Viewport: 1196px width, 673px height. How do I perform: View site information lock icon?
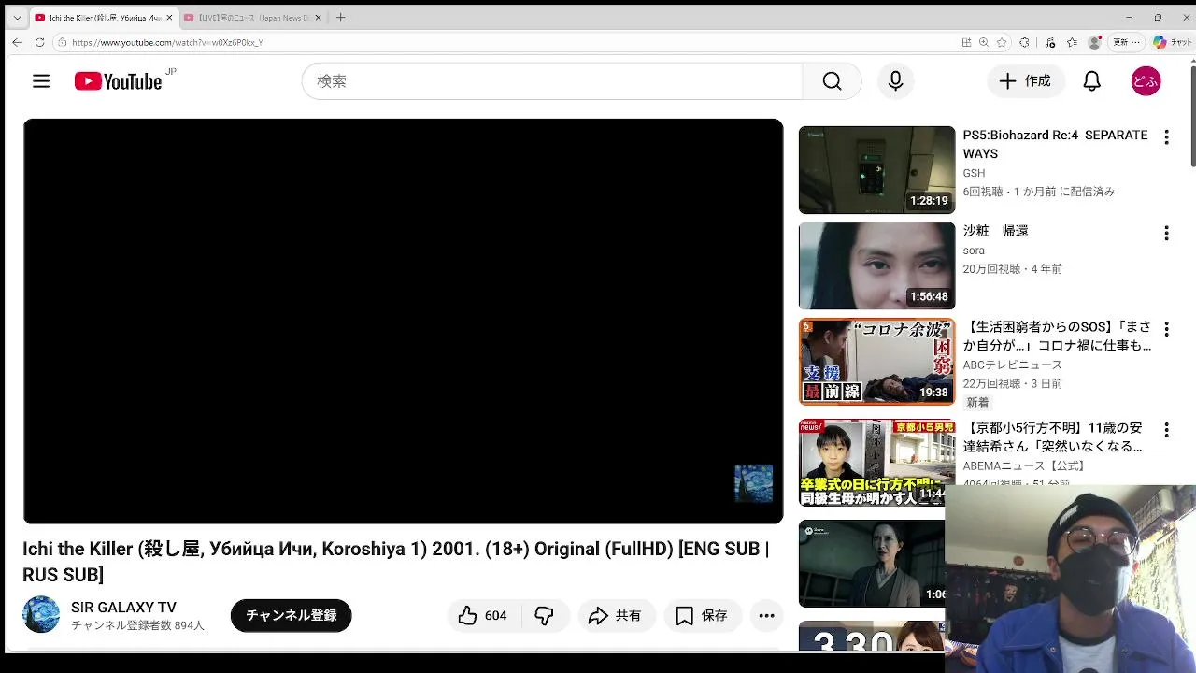[63, 42]
